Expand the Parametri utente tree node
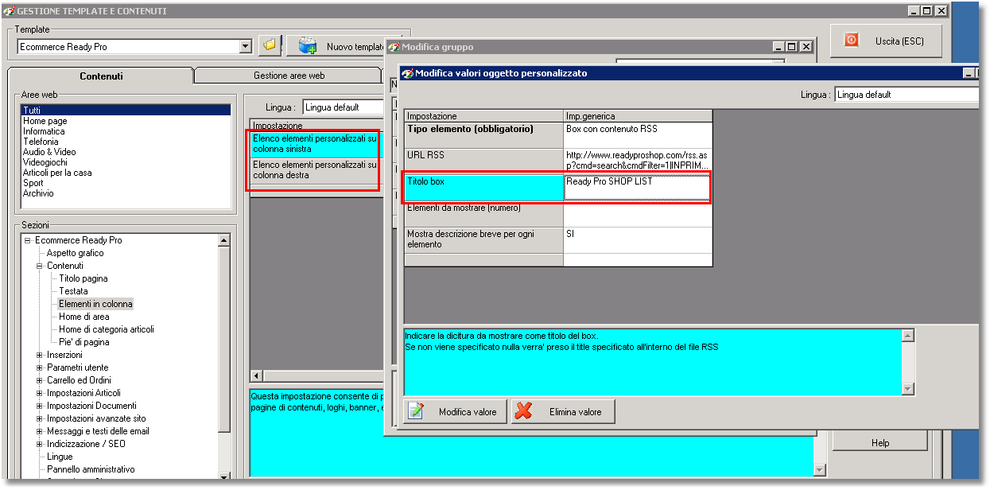The width and height of the screenshot is (990, 490). pyautogui.click(x=40, y=367)
